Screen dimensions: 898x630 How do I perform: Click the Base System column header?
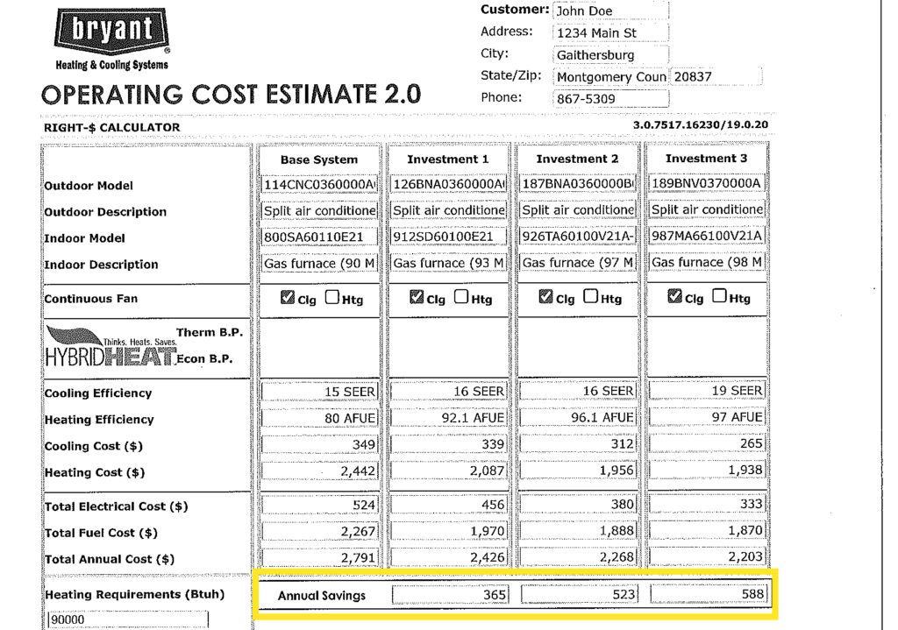point(319,159)
